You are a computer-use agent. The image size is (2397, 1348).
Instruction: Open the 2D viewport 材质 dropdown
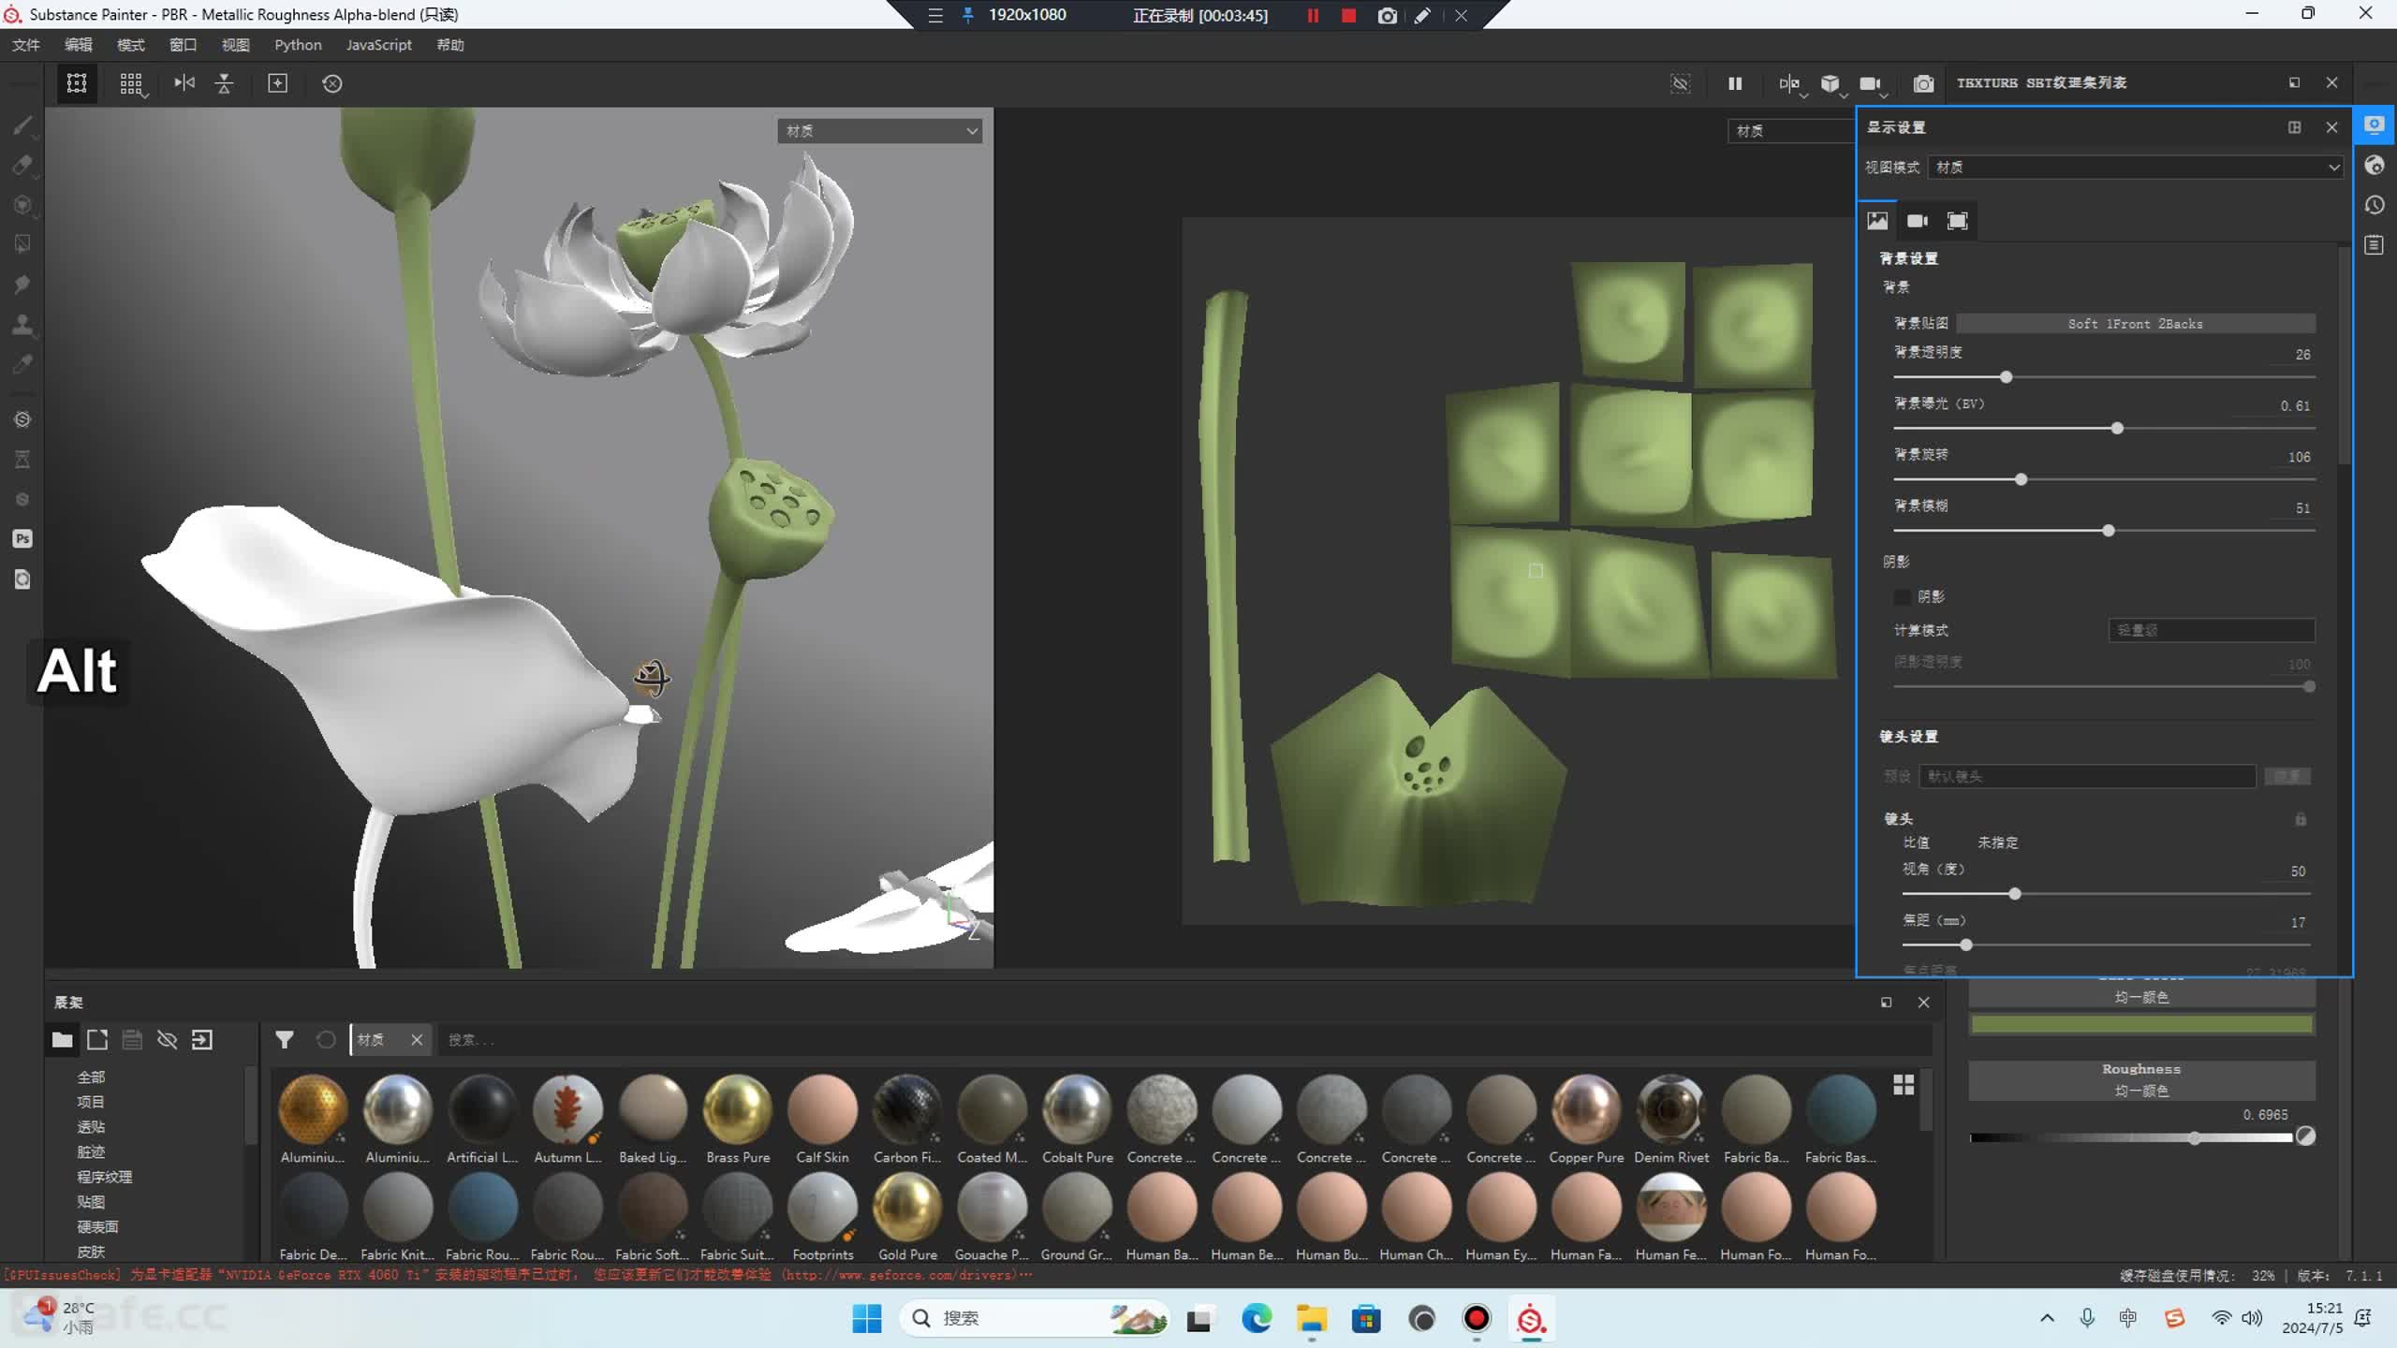[1791, 131]
